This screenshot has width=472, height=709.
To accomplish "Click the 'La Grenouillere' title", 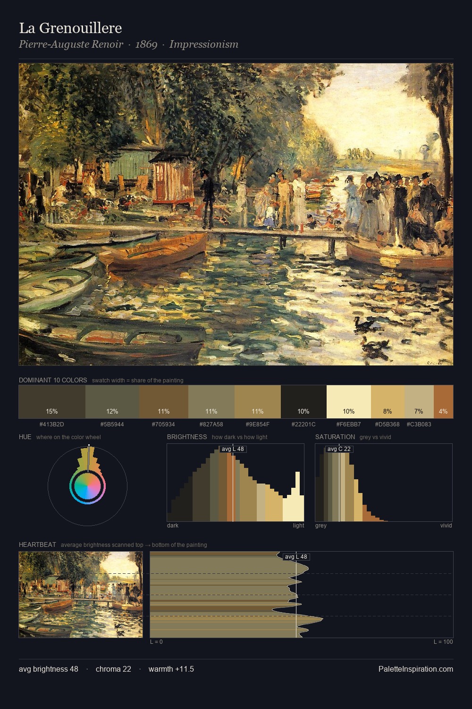I will 70,28.
